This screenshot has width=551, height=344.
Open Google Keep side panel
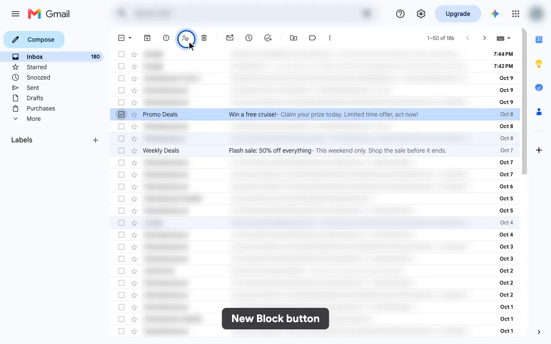539,64
